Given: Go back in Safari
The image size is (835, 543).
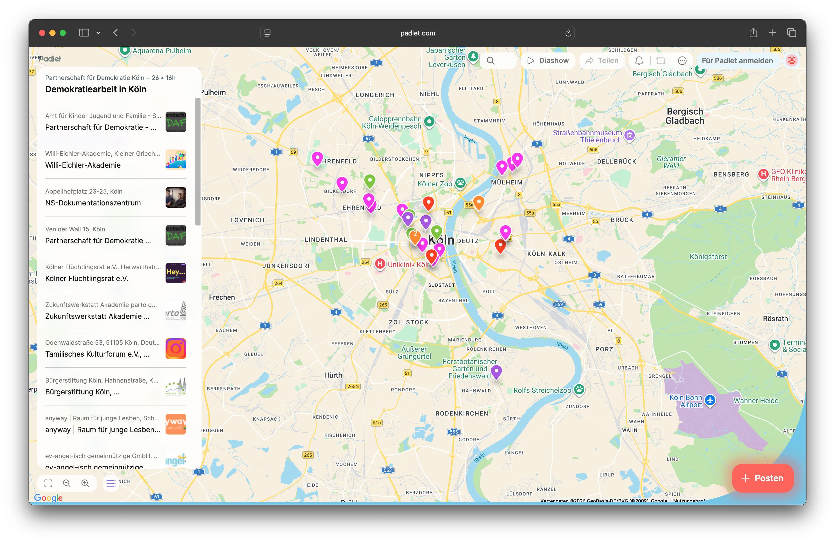Looking at the screenshot, I should 116,33.
